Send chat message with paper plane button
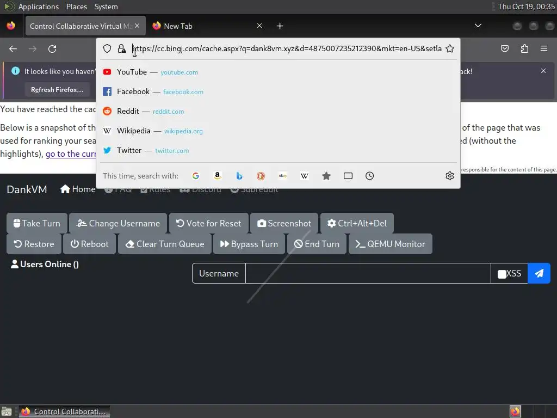This screenshot has width=557, height=418. coord(539,273)
